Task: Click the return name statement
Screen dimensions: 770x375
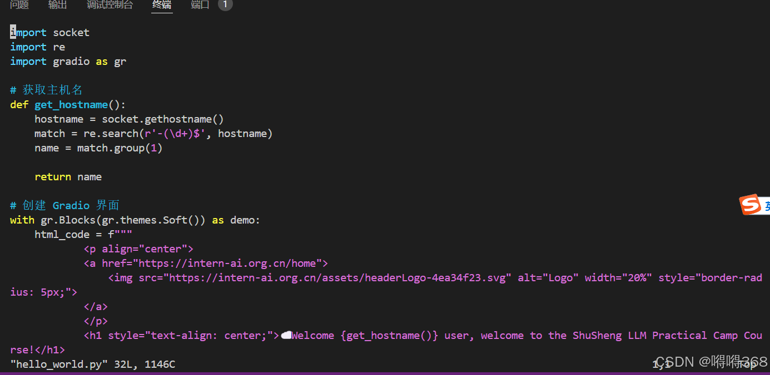Action: (x=68, y=176)
